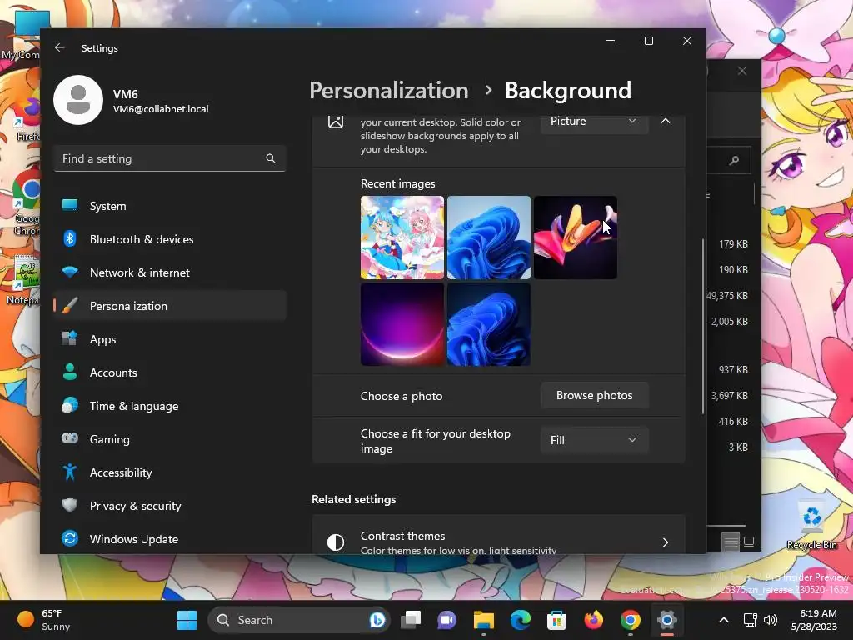Select the light blue bloom recent image

pos(488,237)
